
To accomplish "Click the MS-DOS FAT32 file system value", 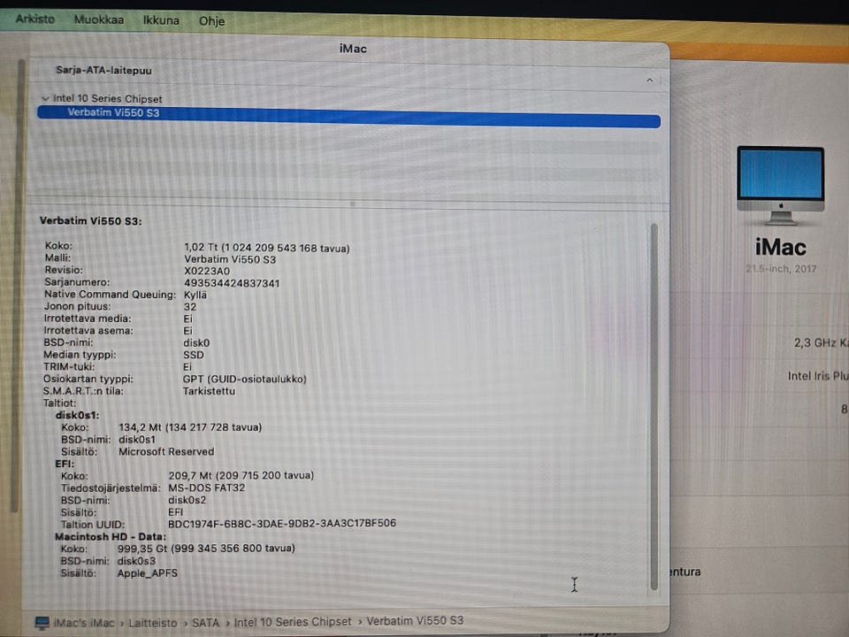I will click(x=207, y=488).
